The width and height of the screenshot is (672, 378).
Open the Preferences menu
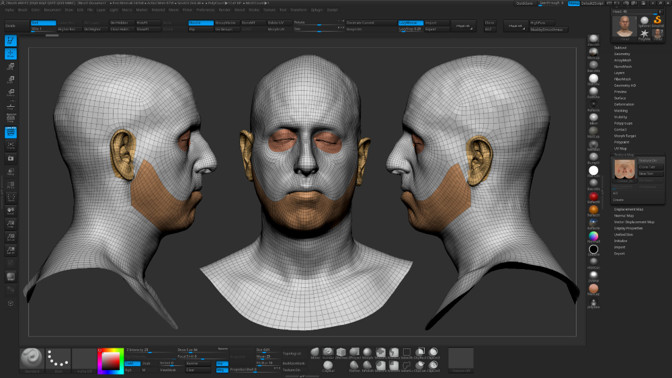(204, 10)
